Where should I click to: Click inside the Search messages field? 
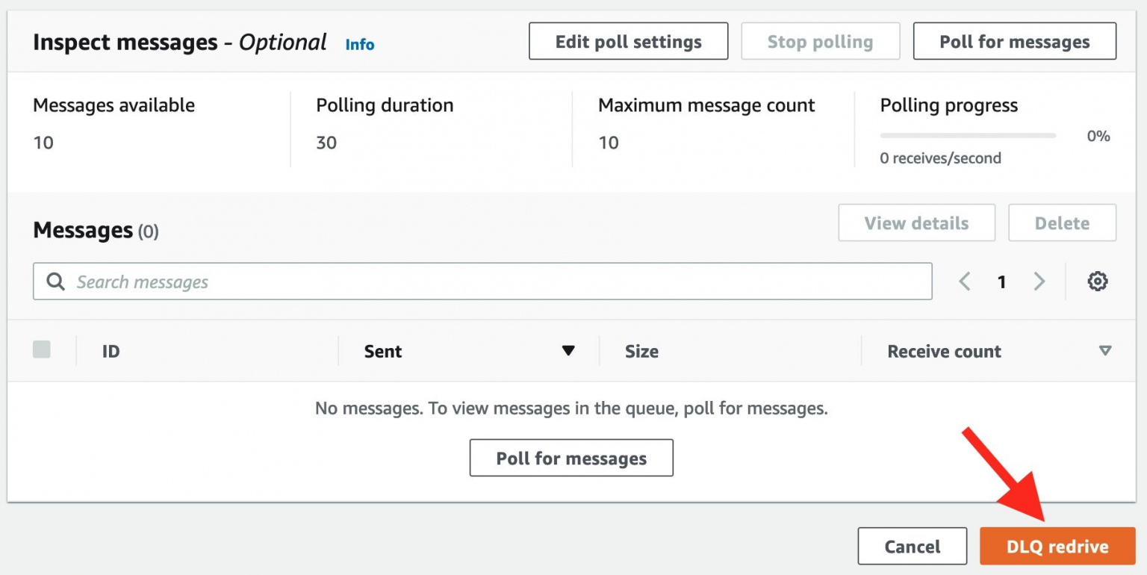pyautogui.click(x=299, y=281)
